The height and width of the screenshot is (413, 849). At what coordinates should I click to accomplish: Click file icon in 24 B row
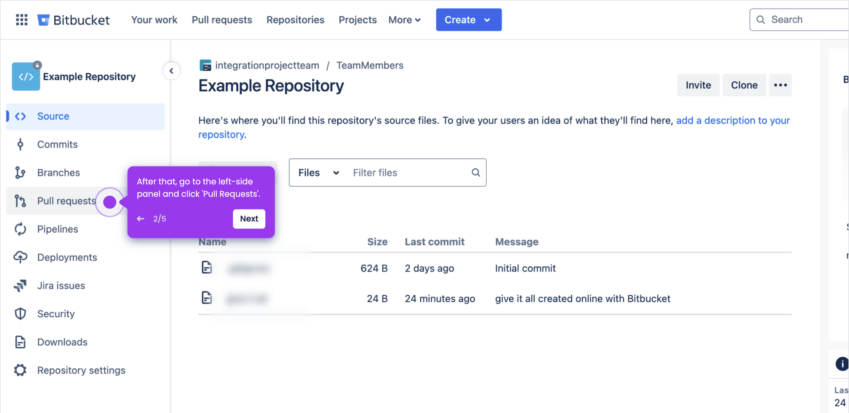[x=207, y=298]
